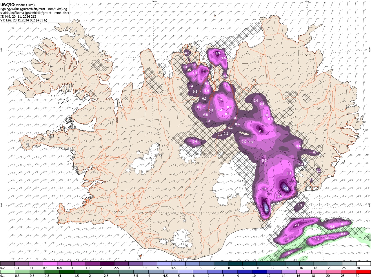371x278 pixels.
Task: Click the 1.8 snowfall value on the map
Action: coord(205,71)
